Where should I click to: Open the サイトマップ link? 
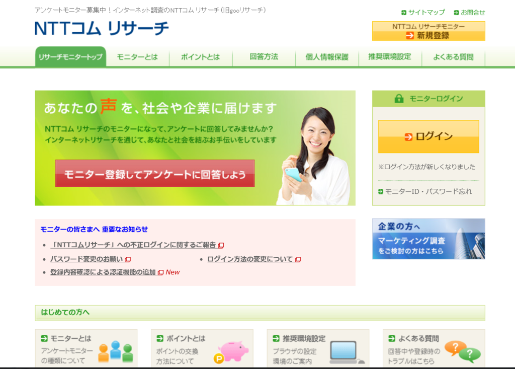[x=426, y=13]
